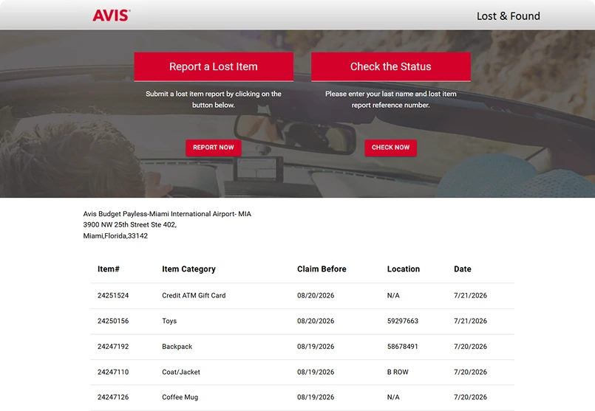Click the Report a Lost Item banner
This screenshot has width=595, height=411.
(214, 66)
